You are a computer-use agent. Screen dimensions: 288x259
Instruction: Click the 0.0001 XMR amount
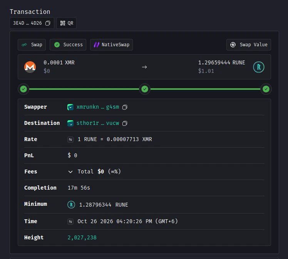coord(59,62)
